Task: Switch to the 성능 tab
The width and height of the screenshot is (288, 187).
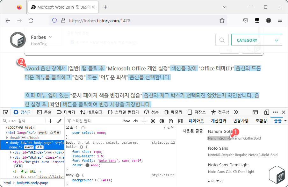Action: (x=151, y=112)
